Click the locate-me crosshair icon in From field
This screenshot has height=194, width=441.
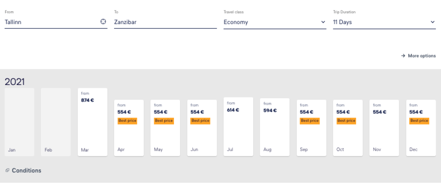pyautogui.click(x=103, y=22)
